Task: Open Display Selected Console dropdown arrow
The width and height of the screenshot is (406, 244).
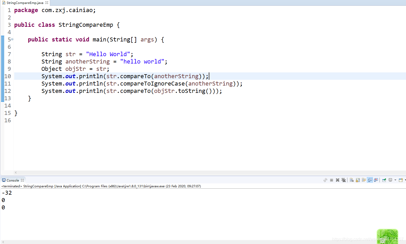Action: [395, 180]
